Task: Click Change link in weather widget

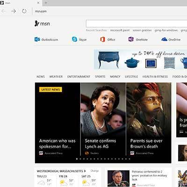Action: point(94,171)
